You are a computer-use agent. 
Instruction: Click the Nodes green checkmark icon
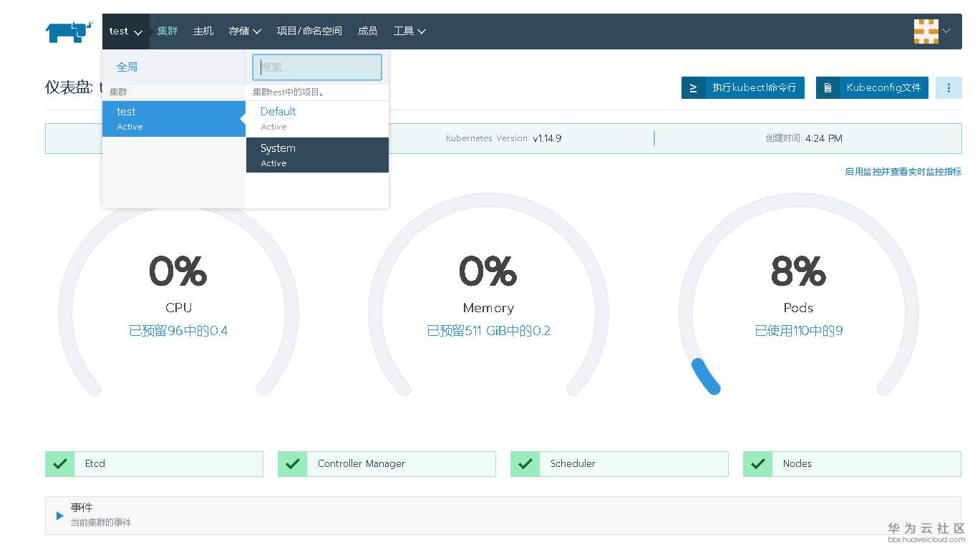coord(757,464)
